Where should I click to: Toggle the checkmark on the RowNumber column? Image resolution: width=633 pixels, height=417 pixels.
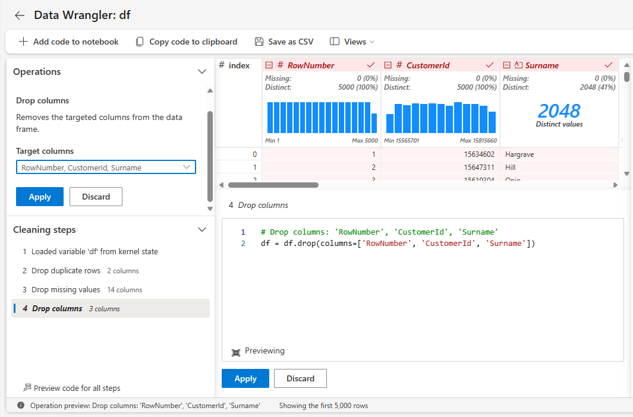[x=371, y=65]
